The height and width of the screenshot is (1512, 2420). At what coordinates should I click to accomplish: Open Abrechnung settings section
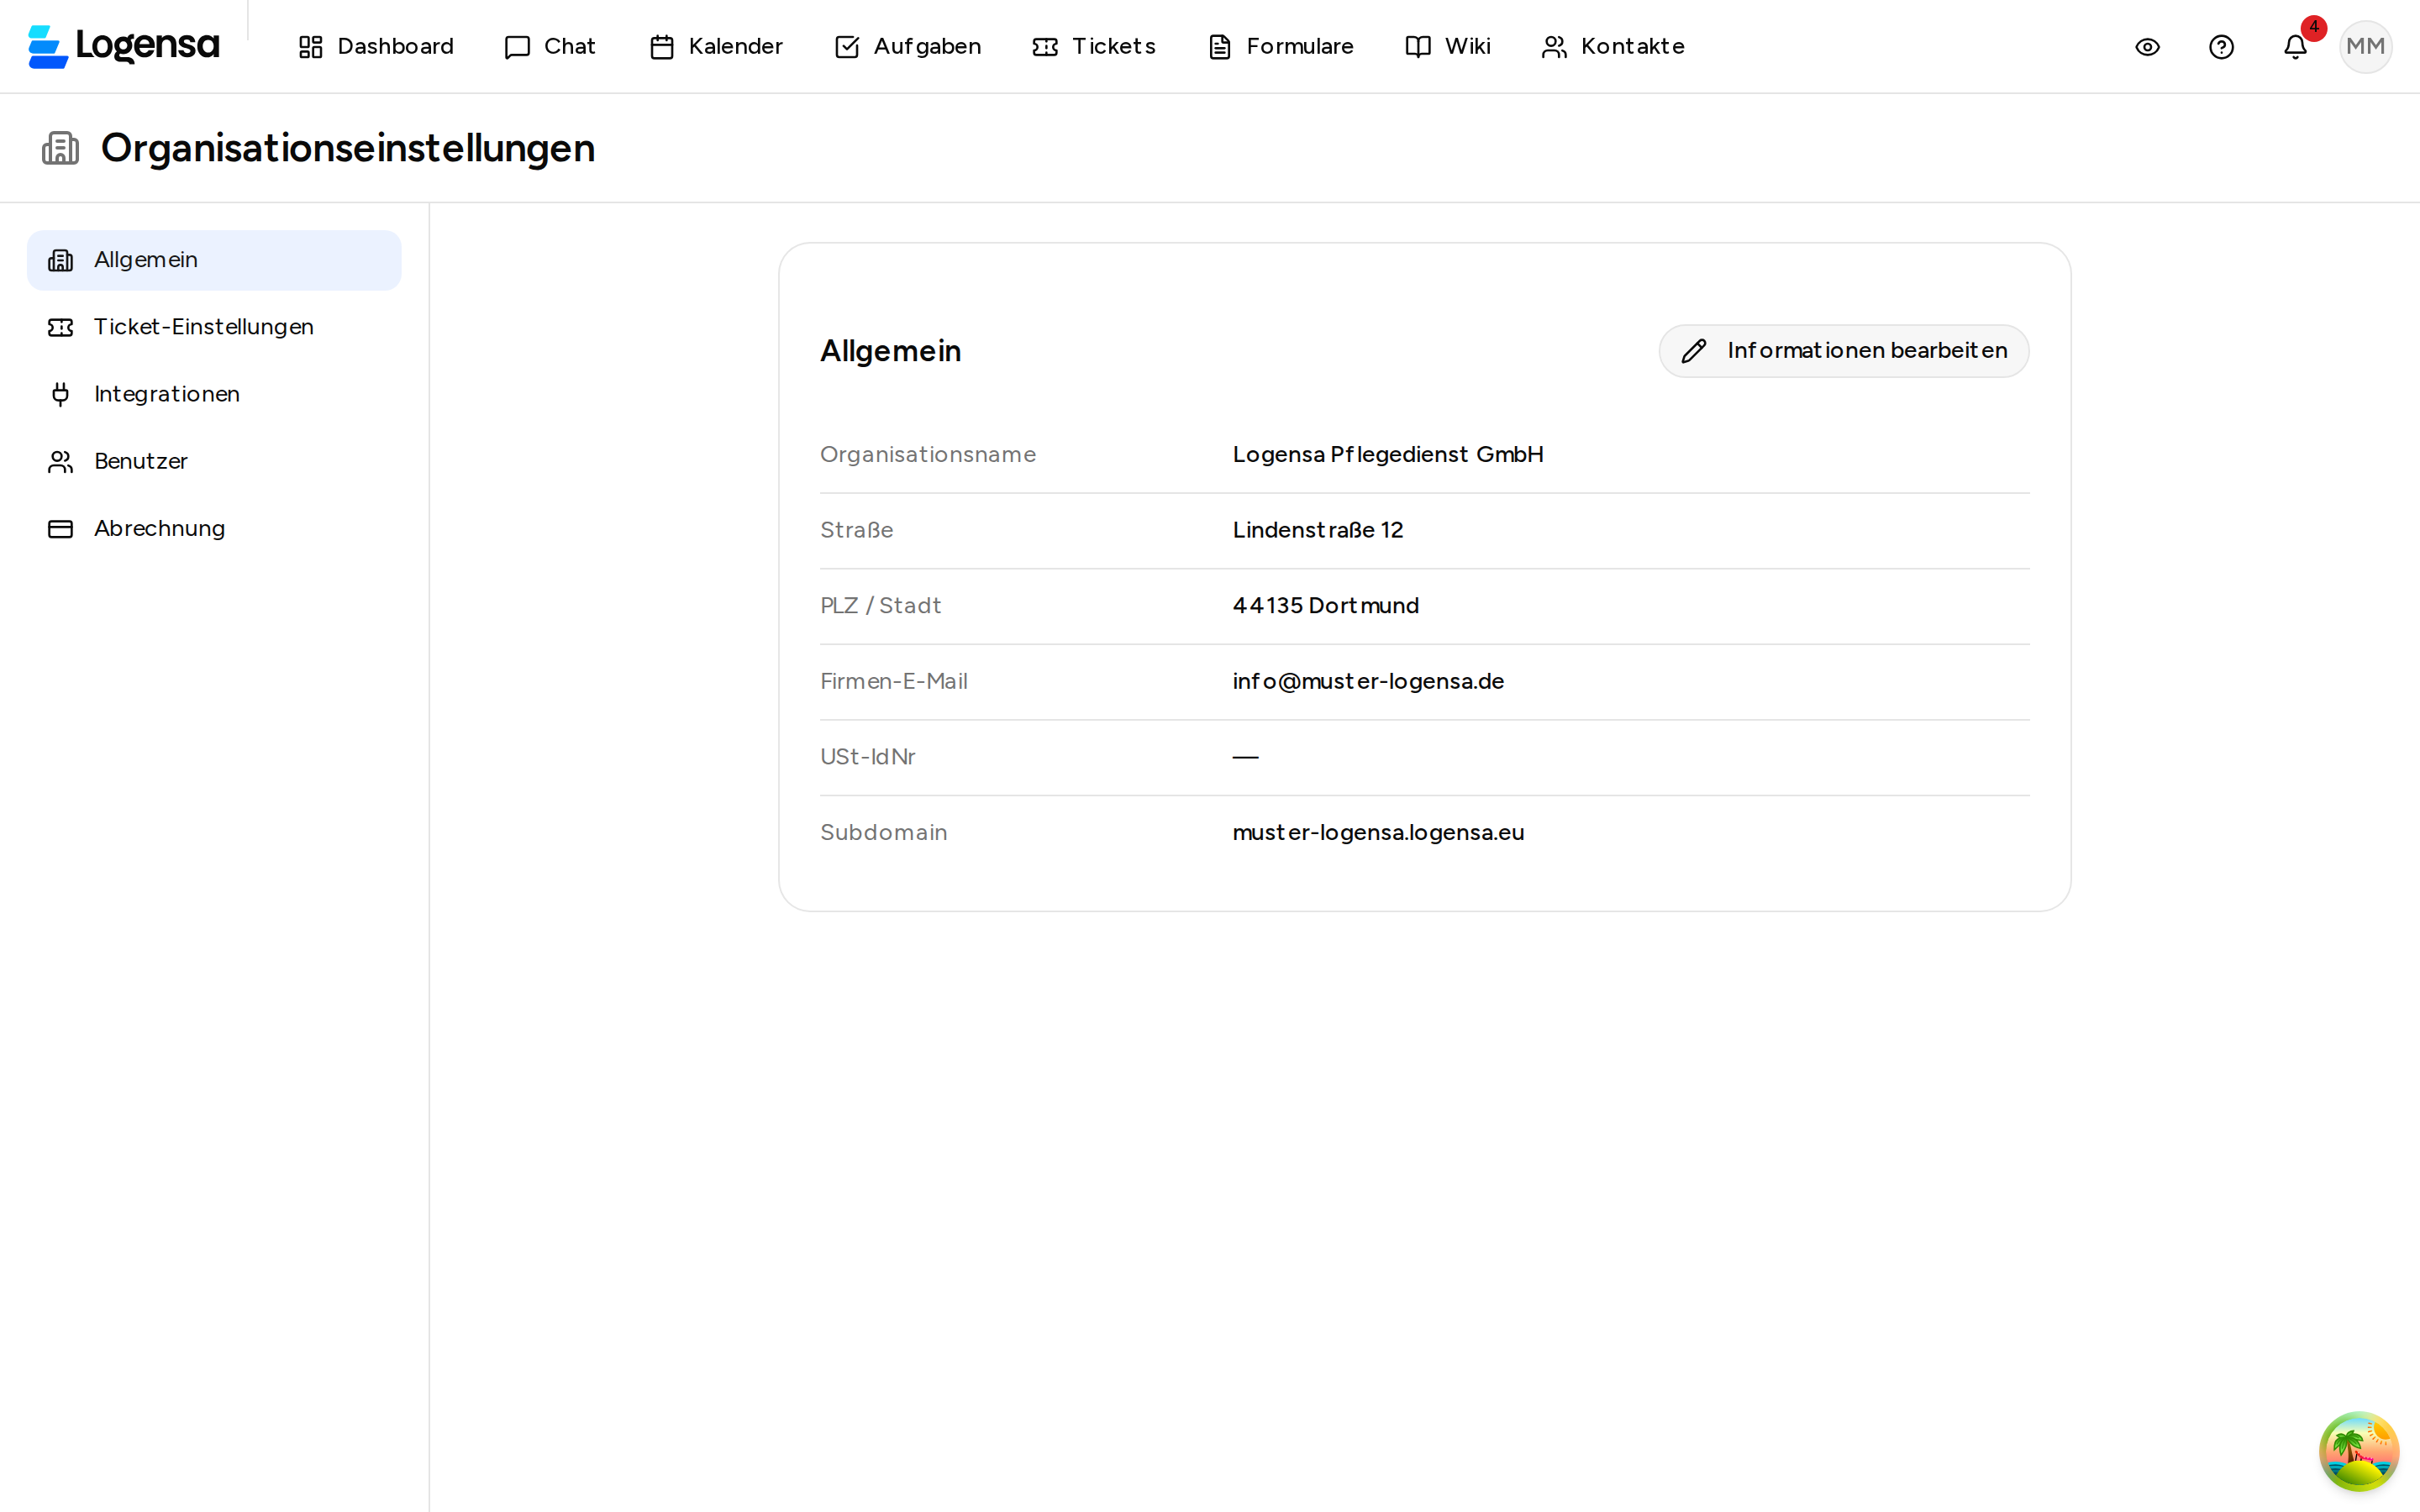point(214,528)
